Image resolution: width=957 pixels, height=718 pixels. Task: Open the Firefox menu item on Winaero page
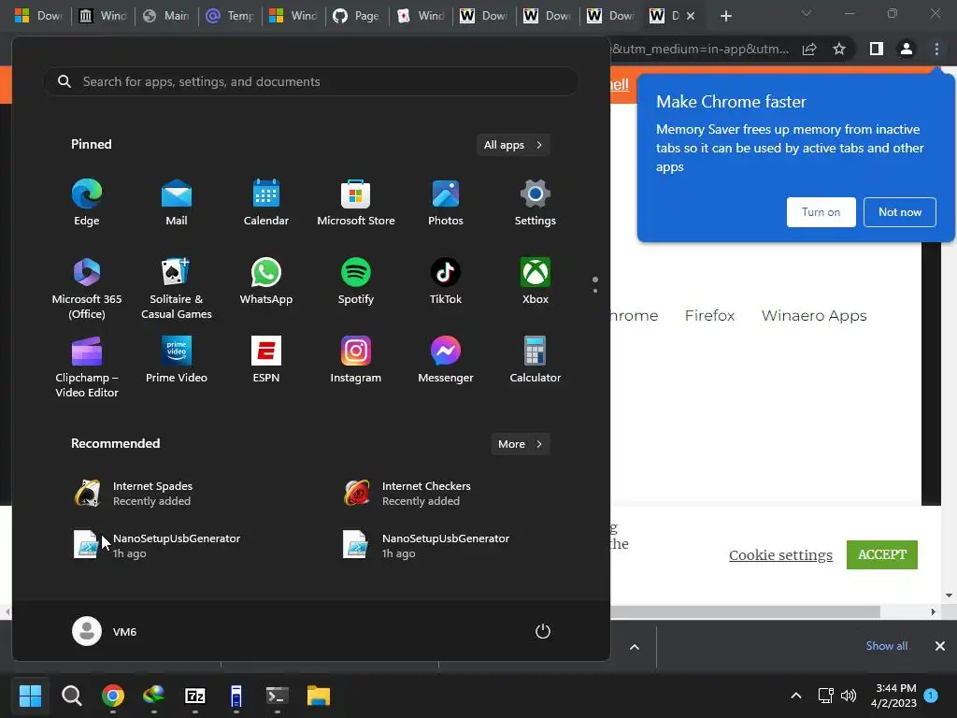pyautogui.click(x=709, y=316)
